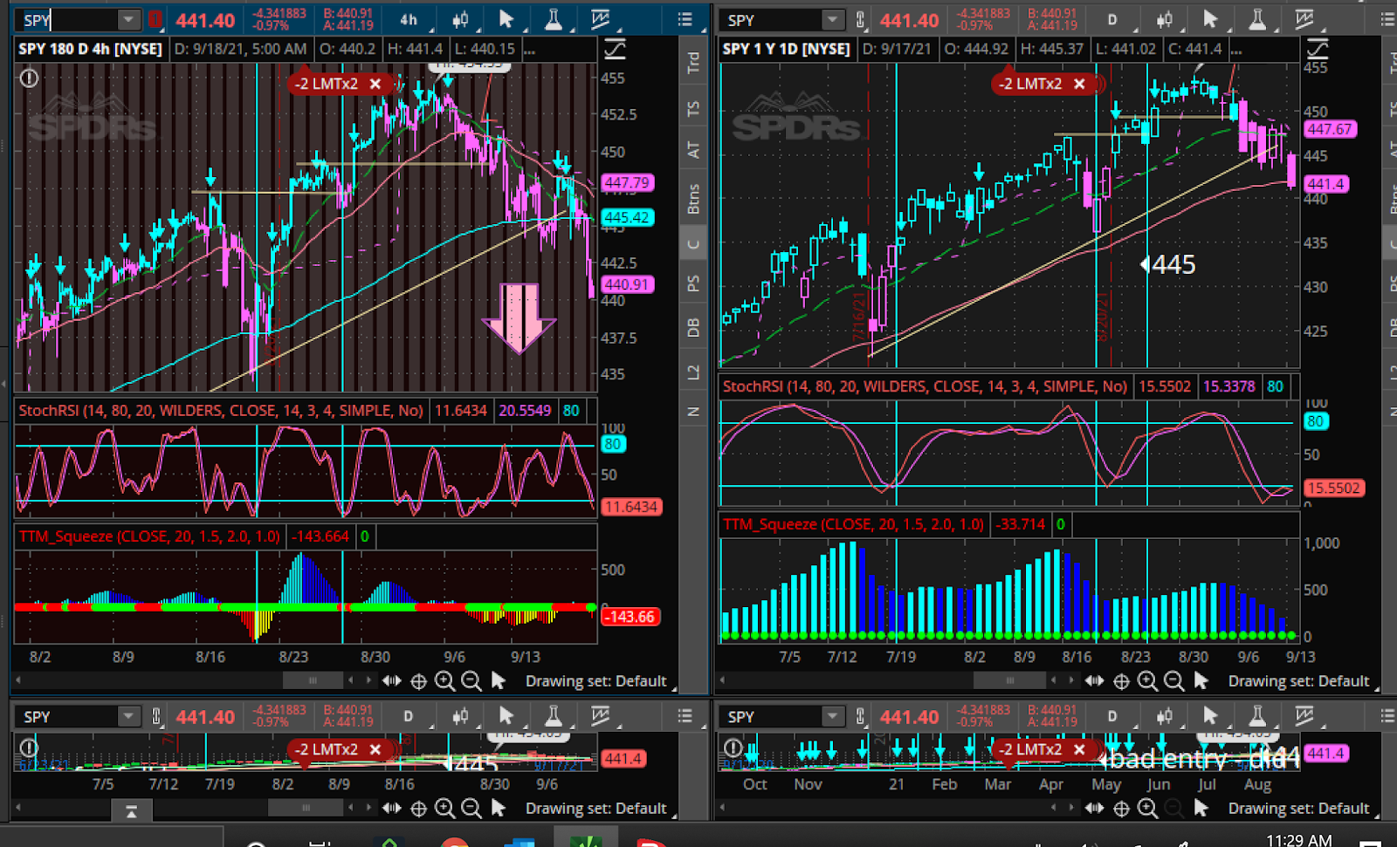1397x847 pixels.
Task: Open the 4h timeframe selector
Action: tap(409, 20)
